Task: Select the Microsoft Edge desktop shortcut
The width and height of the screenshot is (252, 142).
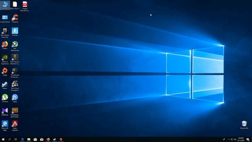Action: 5,126
